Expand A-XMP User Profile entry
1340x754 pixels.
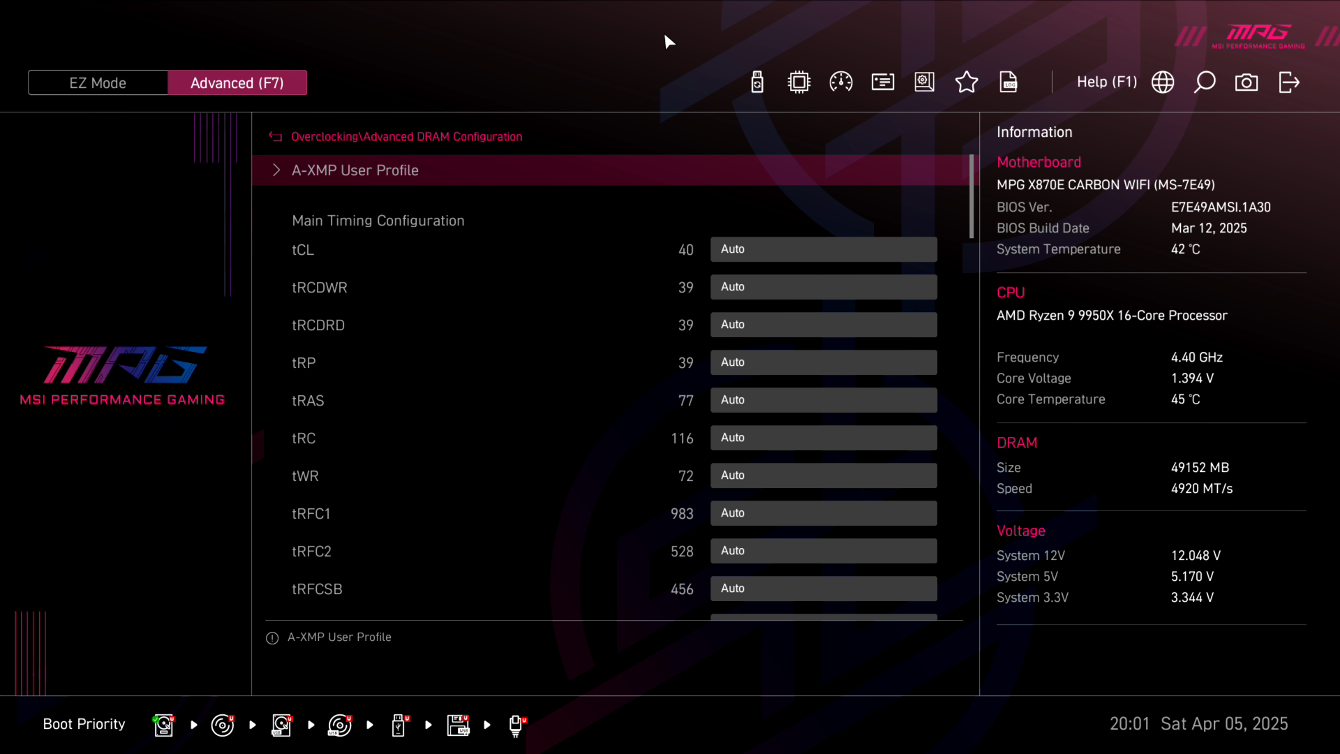[x=355, y=170]
